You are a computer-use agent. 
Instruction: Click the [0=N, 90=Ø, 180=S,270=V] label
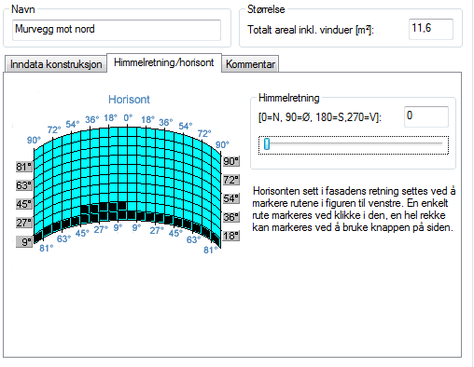coord(320,117)
